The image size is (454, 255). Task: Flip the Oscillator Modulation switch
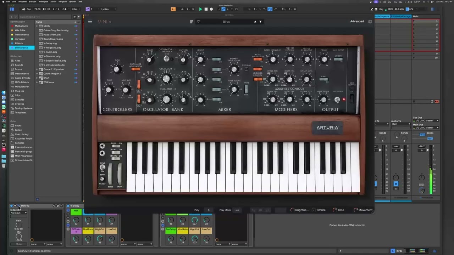pyautogui.click(x=135, y=69)
